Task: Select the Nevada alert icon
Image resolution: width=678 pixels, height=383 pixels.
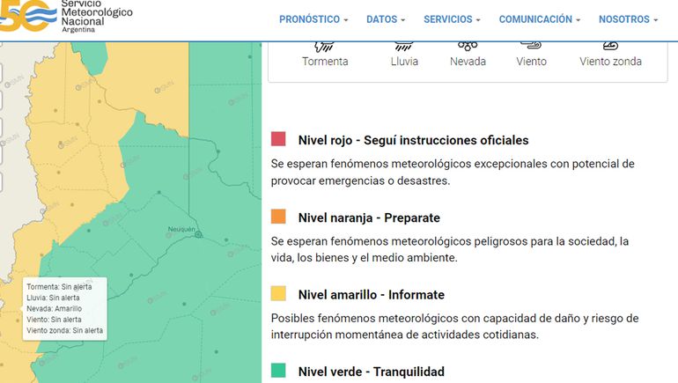Action: [x=468, y=46]
